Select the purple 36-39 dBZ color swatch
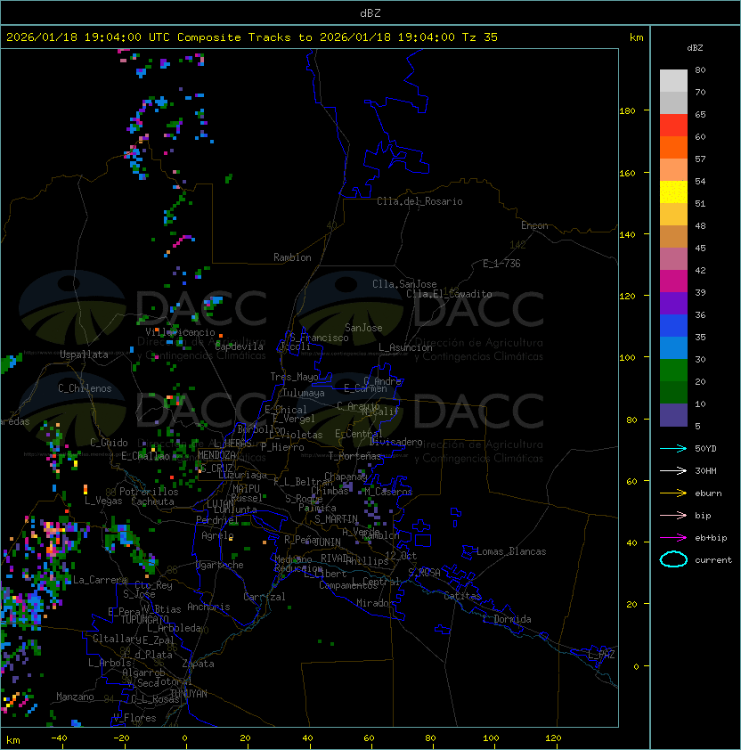 coord(673,303)
